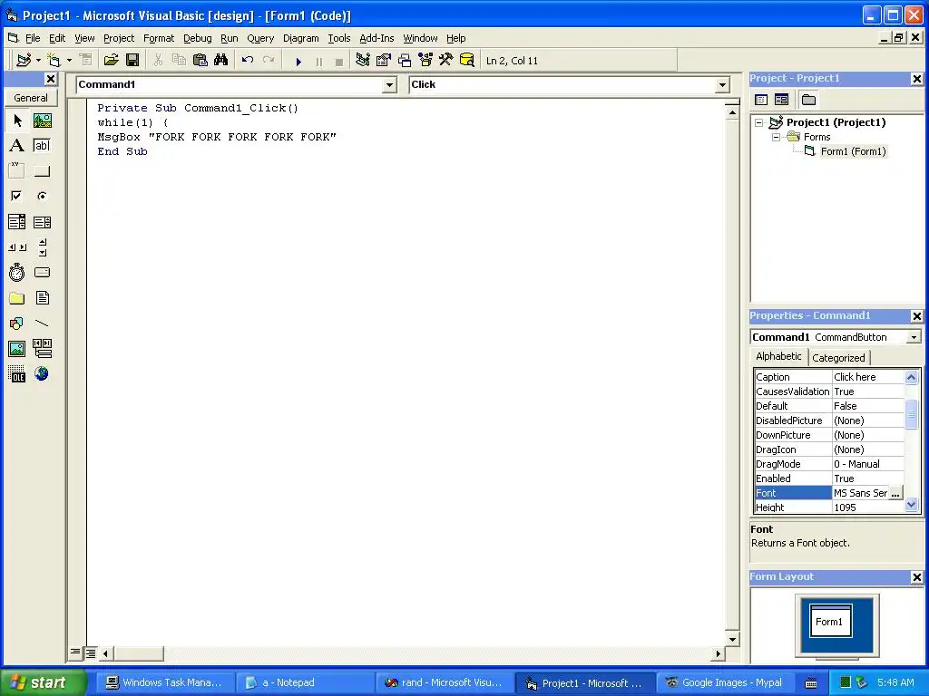
Task: Undo the last edit via toolbar
Action: (x=248, y=61)
